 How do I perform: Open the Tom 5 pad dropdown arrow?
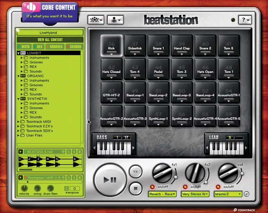pos(229,54)
